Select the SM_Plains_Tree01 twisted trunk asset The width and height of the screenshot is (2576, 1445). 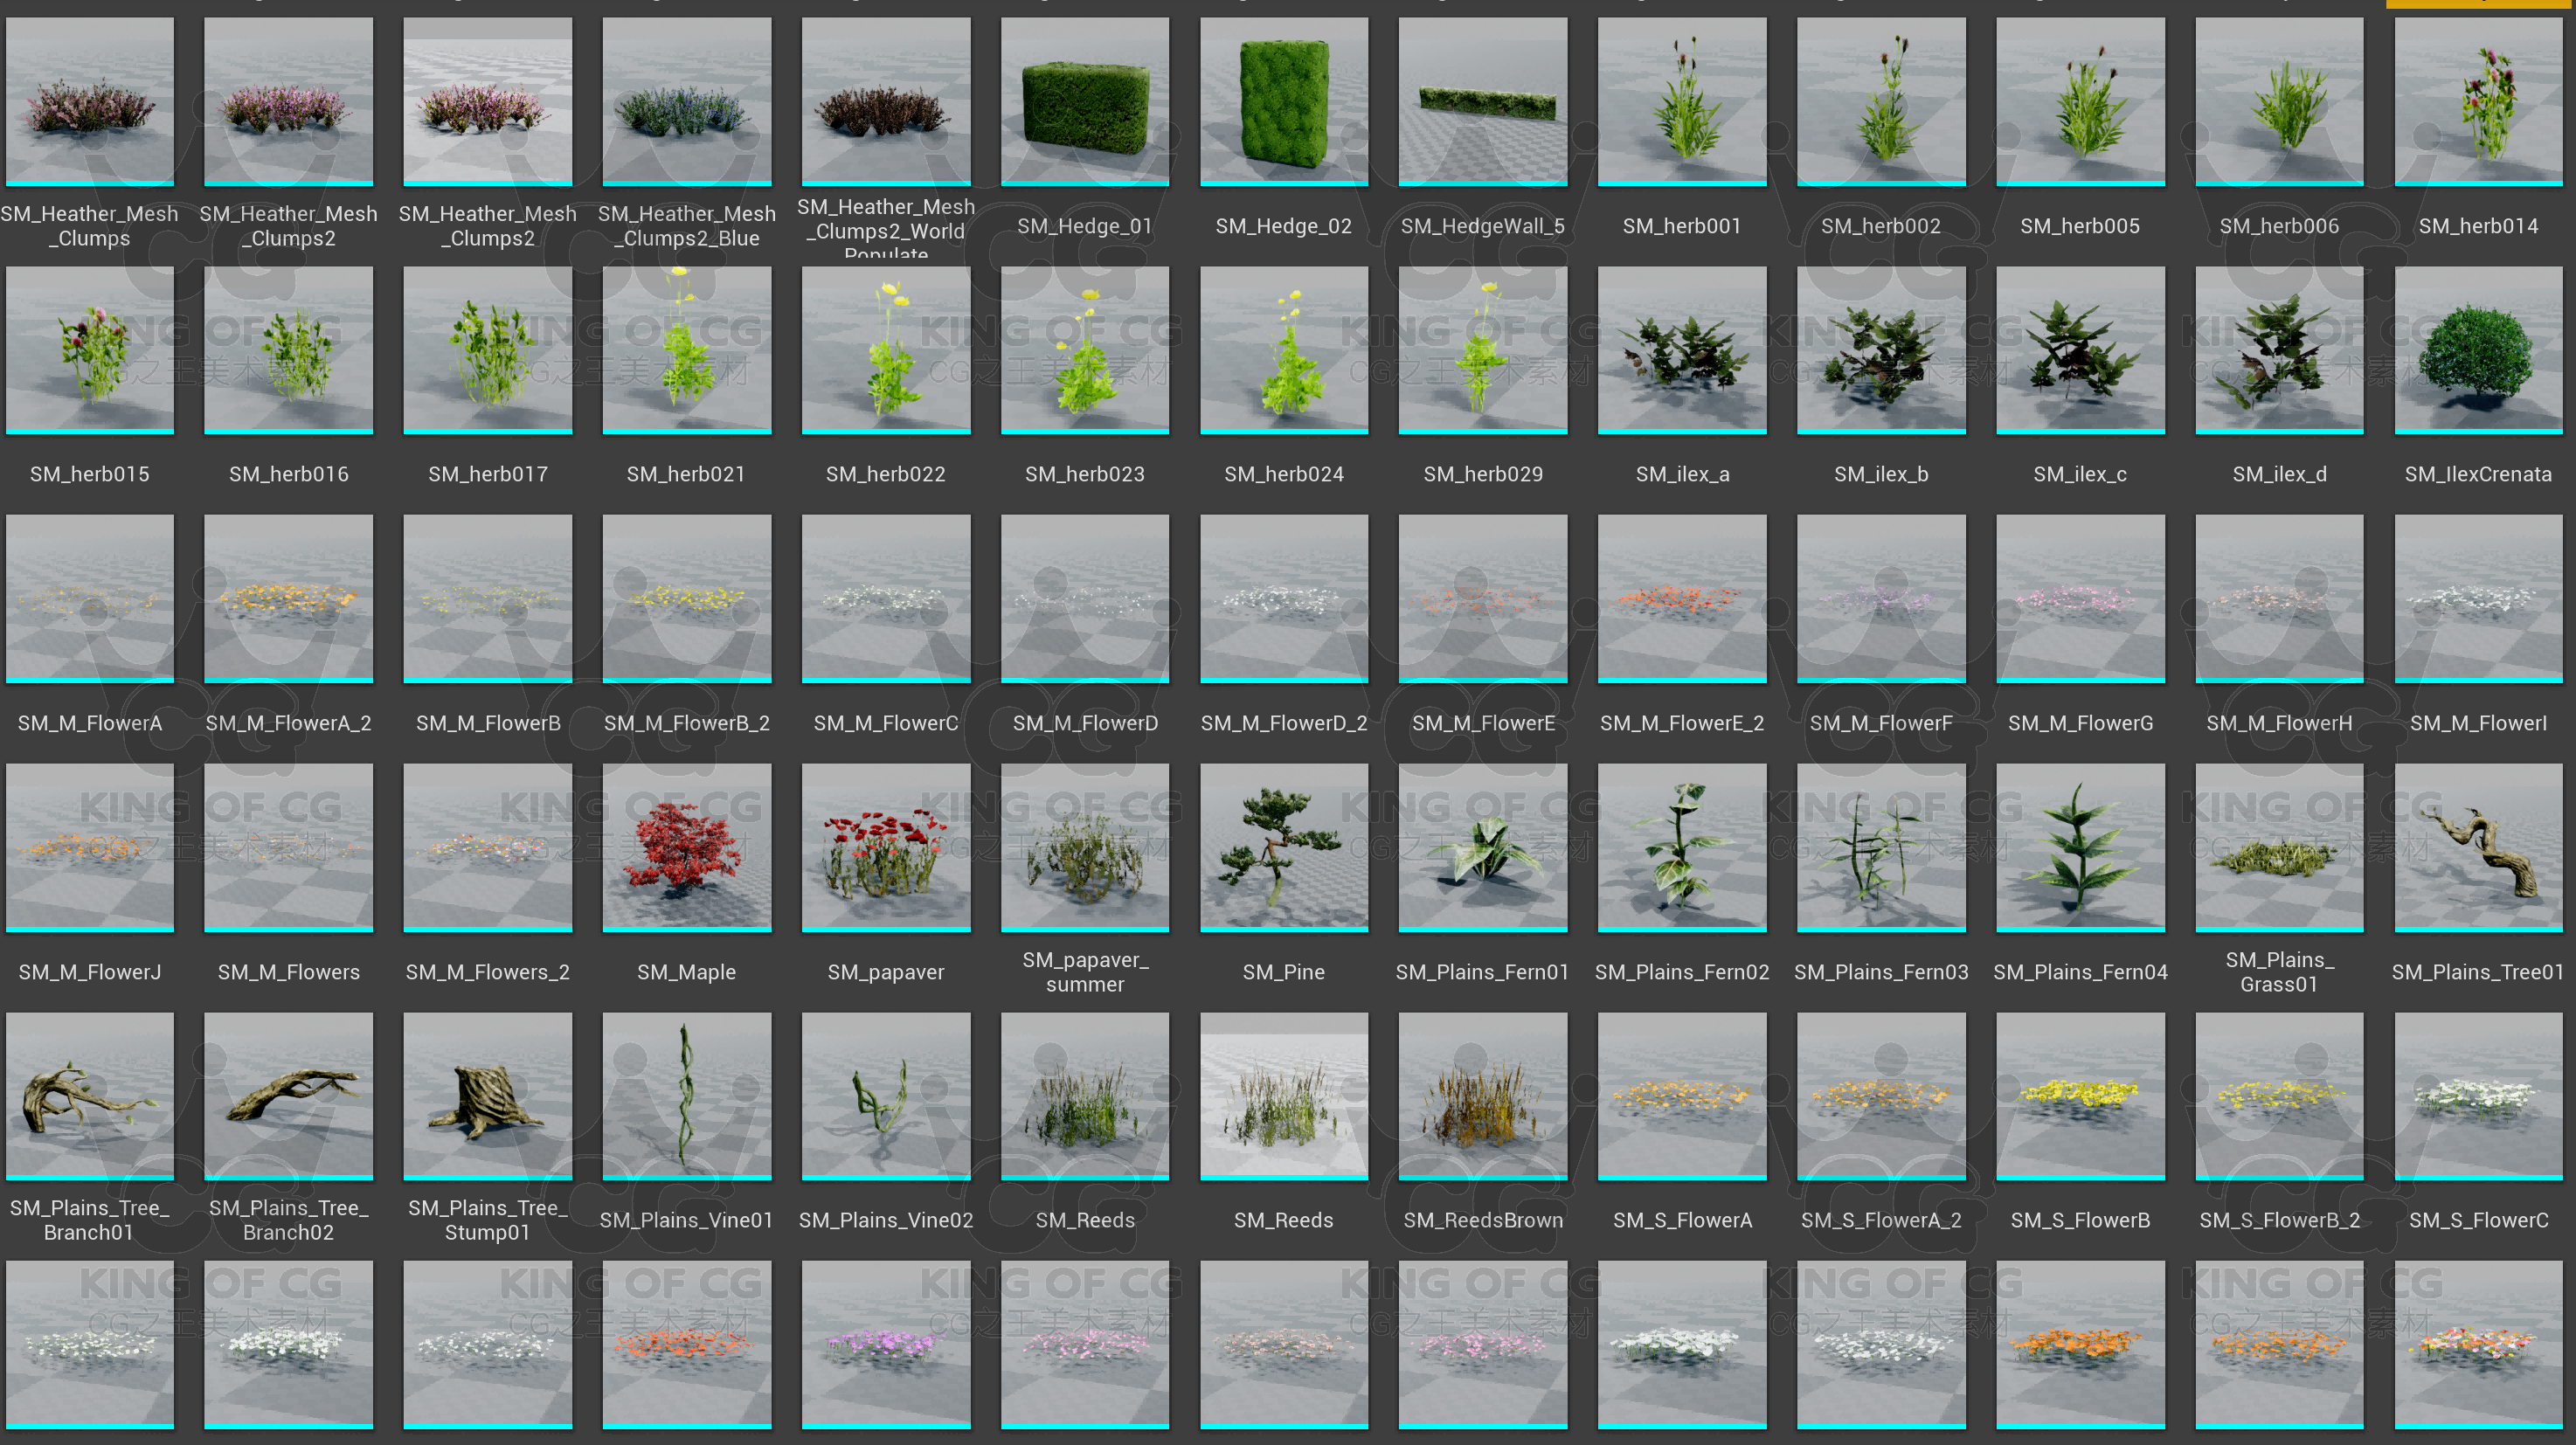point(2478,846)
